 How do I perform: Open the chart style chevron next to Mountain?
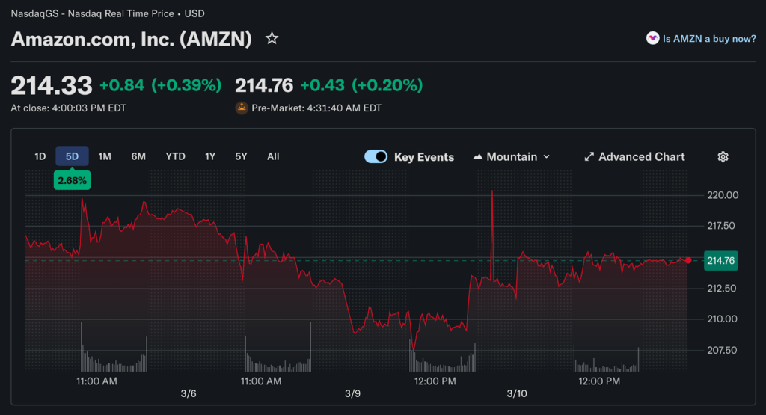tap(546, 156)
